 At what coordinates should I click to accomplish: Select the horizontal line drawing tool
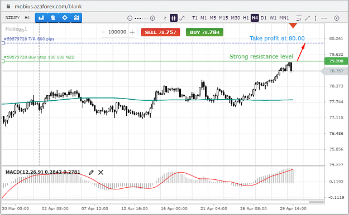(x=324, y=18)
